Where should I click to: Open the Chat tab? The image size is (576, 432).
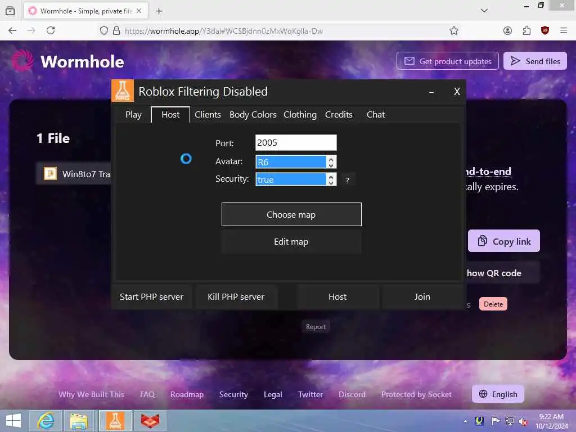[375, 115]
